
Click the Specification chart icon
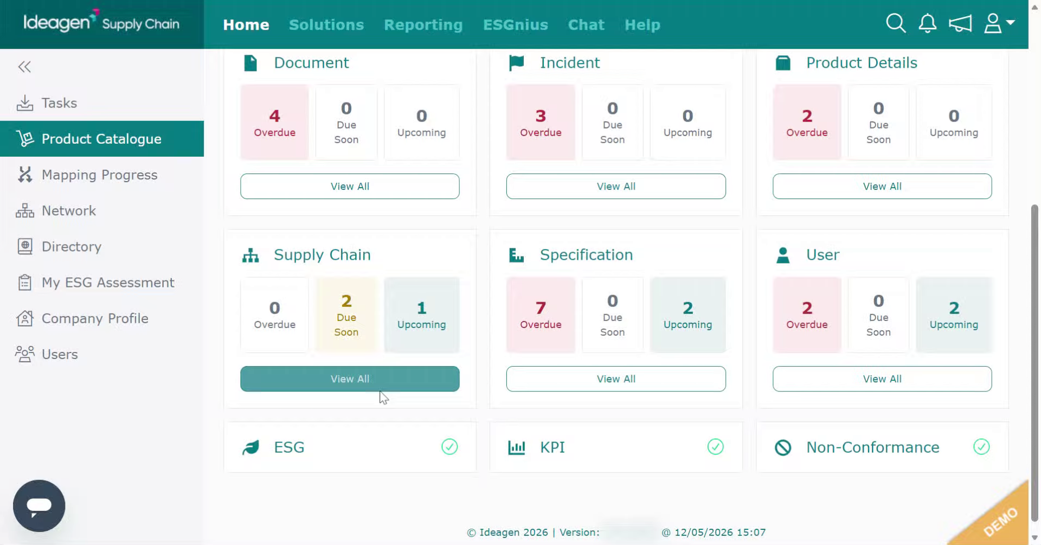pyautogui.click(x=516, y=255)
